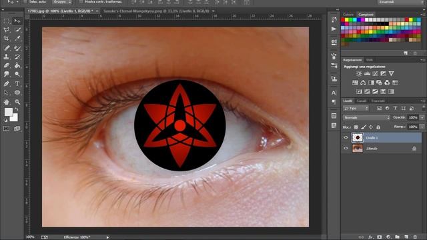Change the screen mode

point(17,129)
